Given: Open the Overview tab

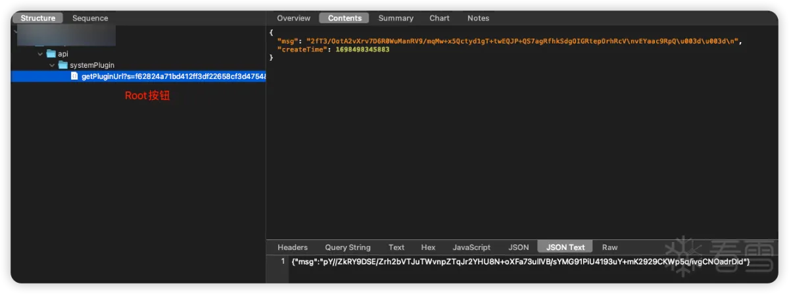Looking at the screenshot, I should [293, 18].
